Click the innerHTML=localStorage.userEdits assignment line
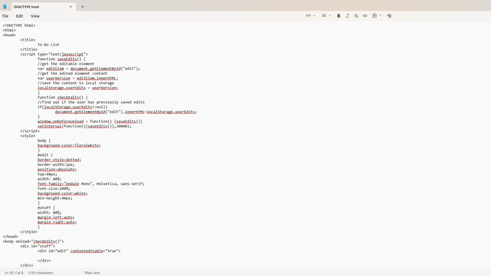Screen dimensions: 491x276 [126, 112]
